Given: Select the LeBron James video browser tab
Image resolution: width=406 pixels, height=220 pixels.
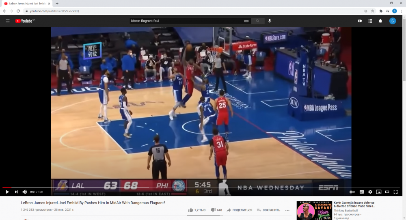Looking at the screenshot, I should click(x=26, y=3).
